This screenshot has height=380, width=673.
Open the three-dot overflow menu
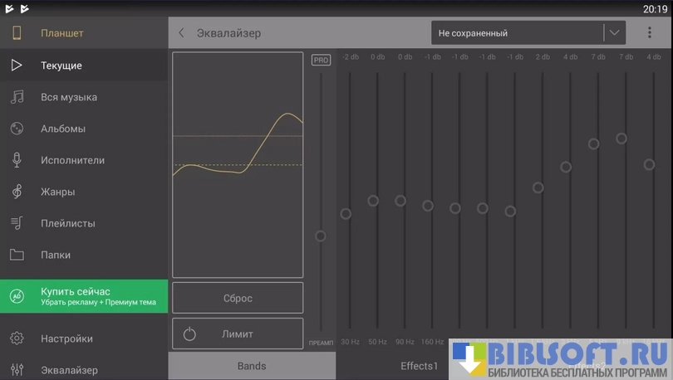pos(649,33)
